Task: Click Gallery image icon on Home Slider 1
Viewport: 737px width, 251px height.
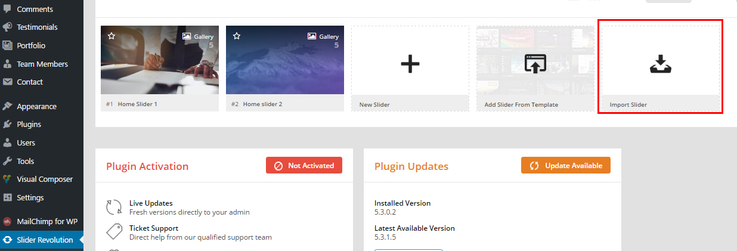Action: (x=187, y=36)
